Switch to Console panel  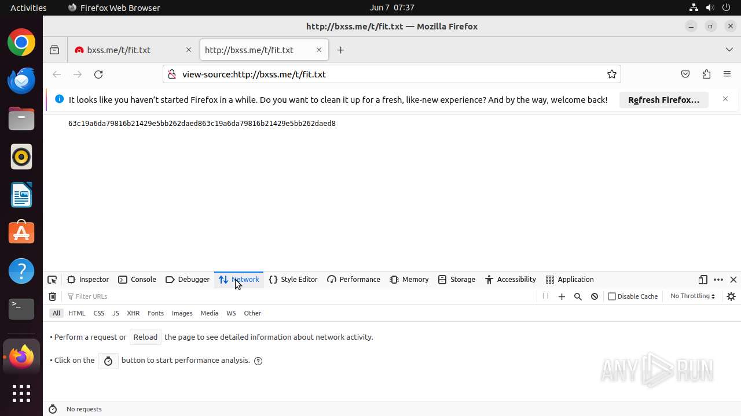point(137,280)
